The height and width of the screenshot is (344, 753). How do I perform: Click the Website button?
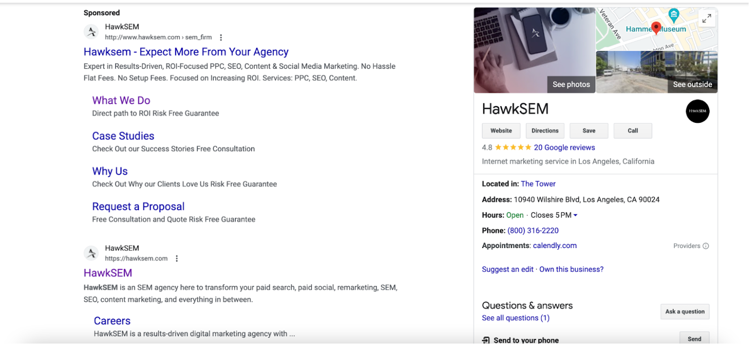(x=501, y=131)
